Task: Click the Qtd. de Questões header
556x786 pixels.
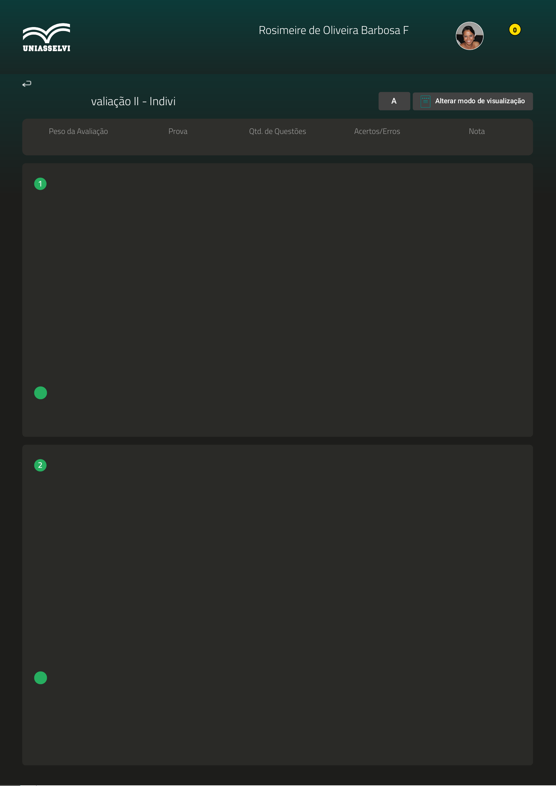Action: (278, 132)
